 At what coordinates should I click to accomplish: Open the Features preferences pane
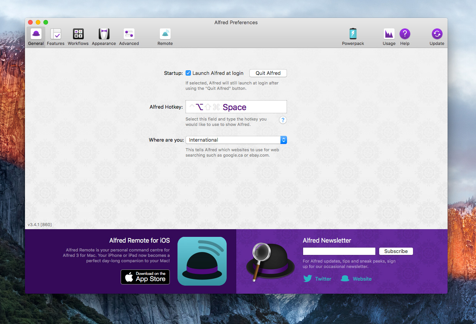(55, 36)
